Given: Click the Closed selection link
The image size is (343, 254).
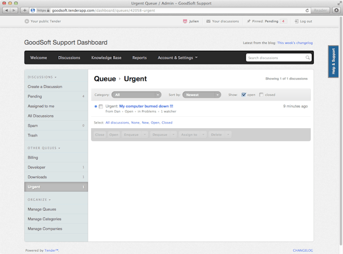Looking at the screenshot, I should tap(167, 122).
